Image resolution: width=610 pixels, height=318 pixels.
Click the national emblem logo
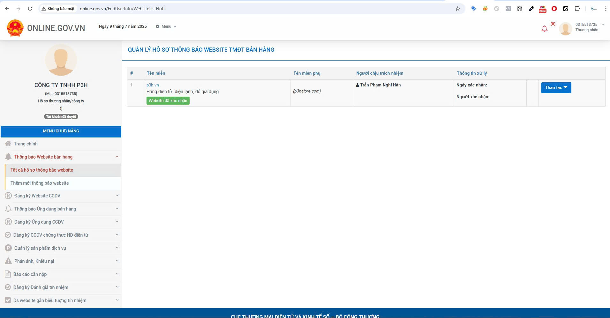click(x=15, y=28)
